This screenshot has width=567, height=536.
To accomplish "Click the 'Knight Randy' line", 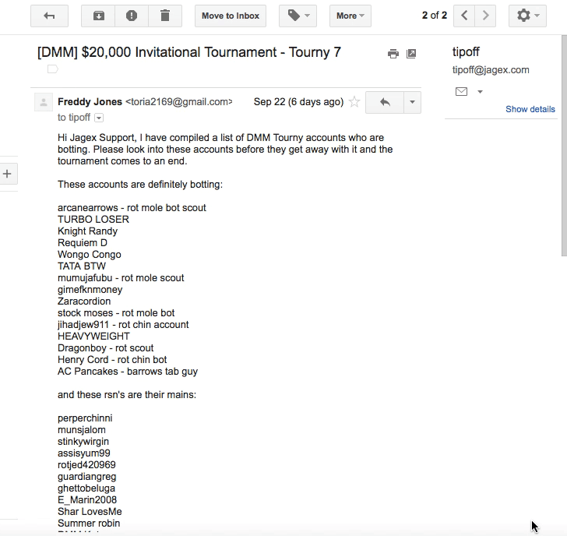I will click(87, 231).
